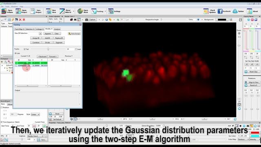Select the Z rotation axis radio button
Image resolution: width=261 pixels, height=147 pixels.
[4, 118]
